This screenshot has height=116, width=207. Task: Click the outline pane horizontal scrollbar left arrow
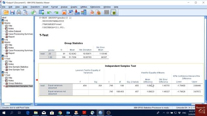[3, 104]
